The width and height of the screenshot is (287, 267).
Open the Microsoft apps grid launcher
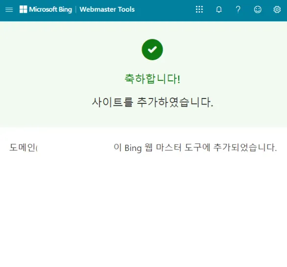(x=199, y=9)
